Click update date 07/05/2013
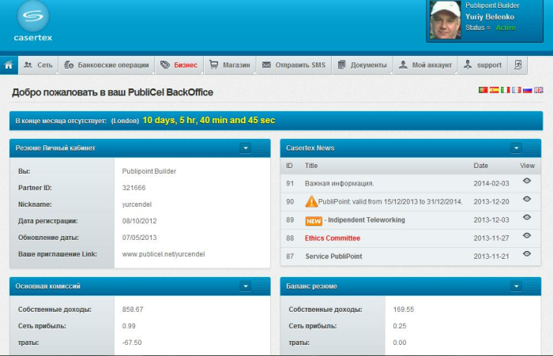The height and width of the screenshot is (356, 553). click(139, 238)
